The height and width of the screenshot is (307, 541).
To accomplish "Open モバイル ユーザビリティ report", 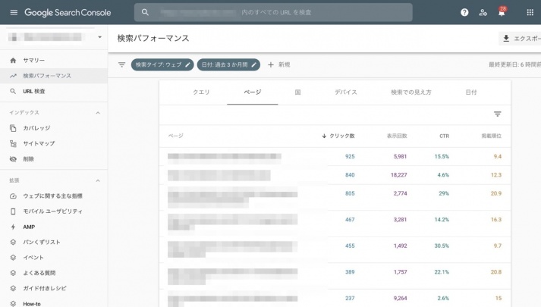I will coord(52,211).
